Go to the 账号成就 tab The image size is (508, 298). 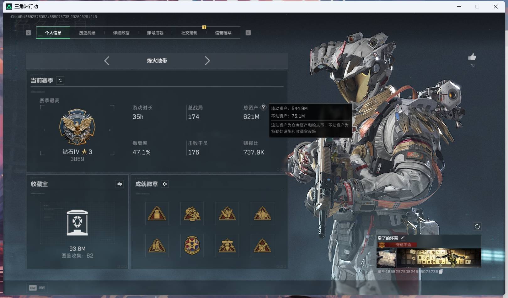tap(155, 33)
